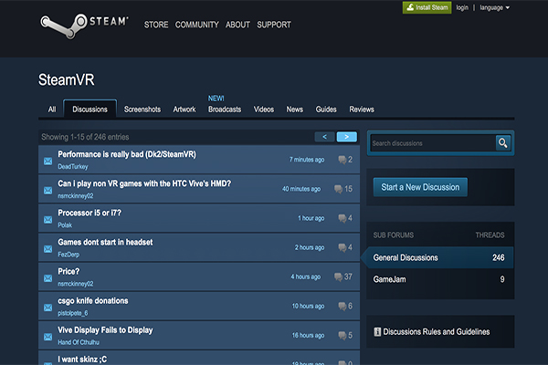
Task: Open the STORE menu
Action: pyautogui.click(x=156, y=25)
